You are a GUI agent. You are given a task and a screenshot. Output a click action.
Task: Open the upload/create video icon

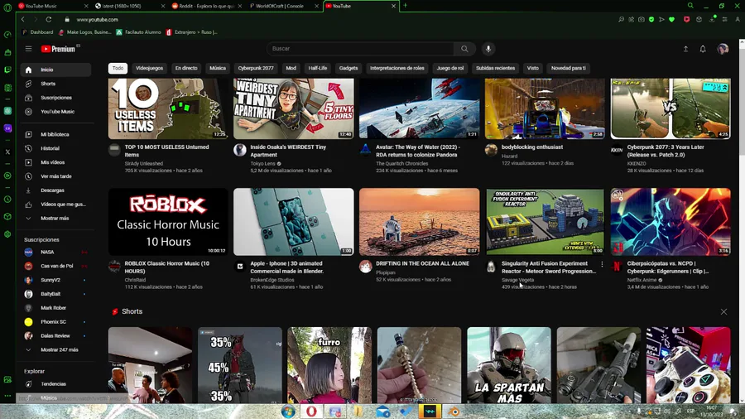pyautogui.click(x=685, y=49)
